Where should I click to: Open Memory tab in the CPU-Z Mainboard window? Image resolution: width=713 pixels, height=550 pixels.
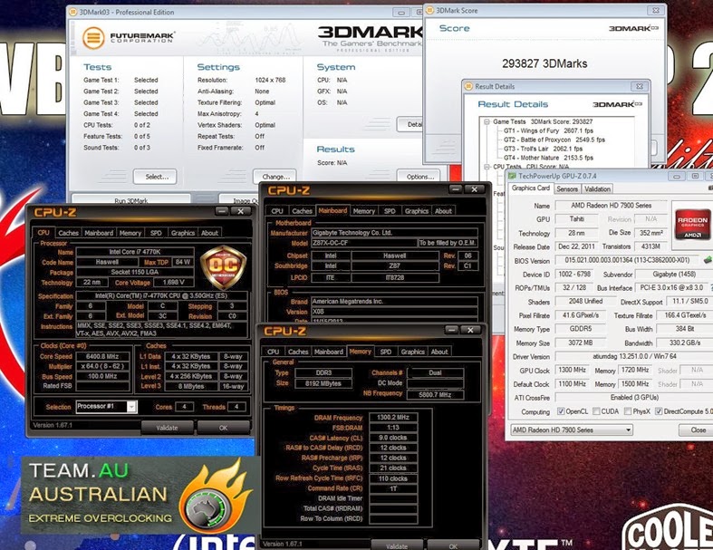coord(364,211)
